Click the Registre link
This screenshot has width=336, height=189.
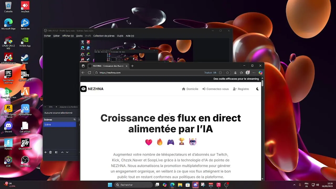click(241, 89)
